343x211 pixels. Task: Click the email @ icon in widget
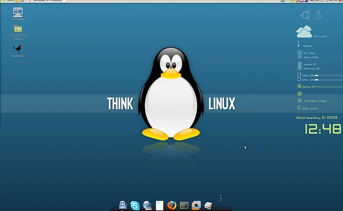click(x=299, y=94)
